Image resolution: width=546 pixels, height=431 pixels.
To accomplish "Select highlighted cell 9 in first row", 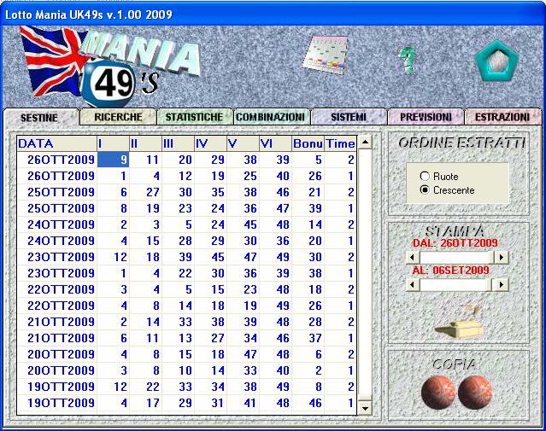I will pos(113,160).
